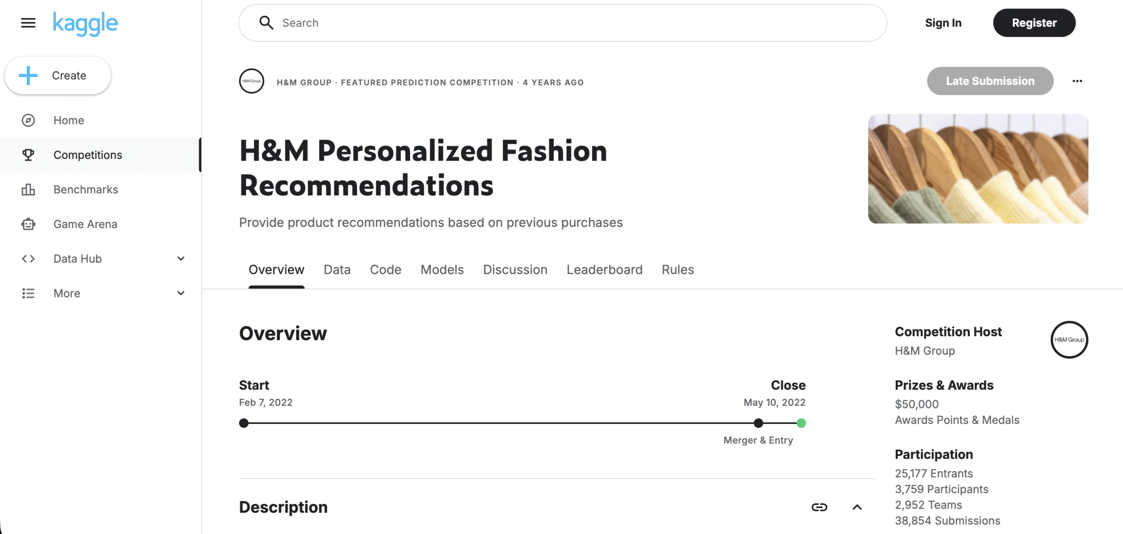Click the 2,952 Teams text
Image resolution: width=1123 pixels, height=534 pixels.
coord(928,505)
